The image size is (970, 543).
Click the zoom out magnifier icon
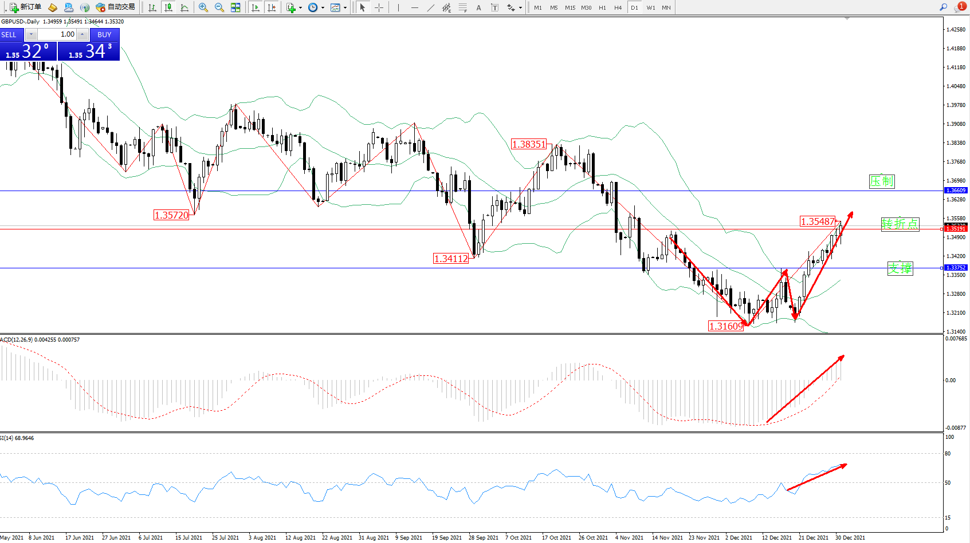[x=219, y=7]
